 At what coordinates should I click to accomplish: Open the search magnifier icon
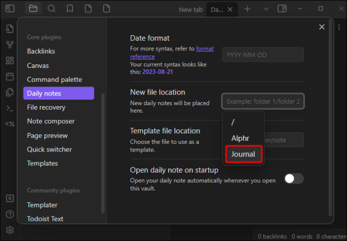[x=51, y=9]
